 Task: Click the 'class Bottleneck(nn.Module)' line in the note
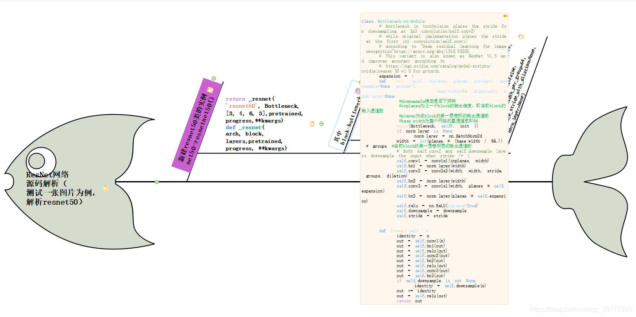point(395,21)
